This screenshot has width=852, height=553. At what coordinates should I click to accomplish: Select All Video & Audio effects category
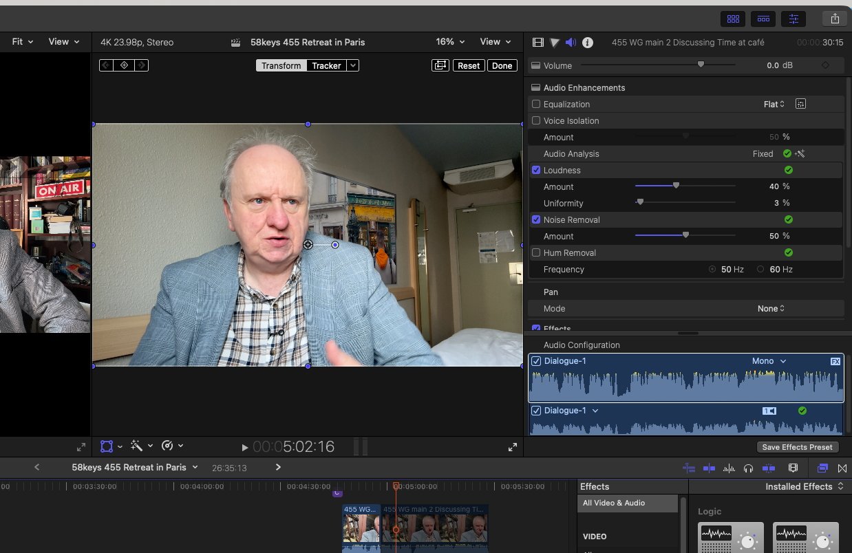click(x=628, y=503)
